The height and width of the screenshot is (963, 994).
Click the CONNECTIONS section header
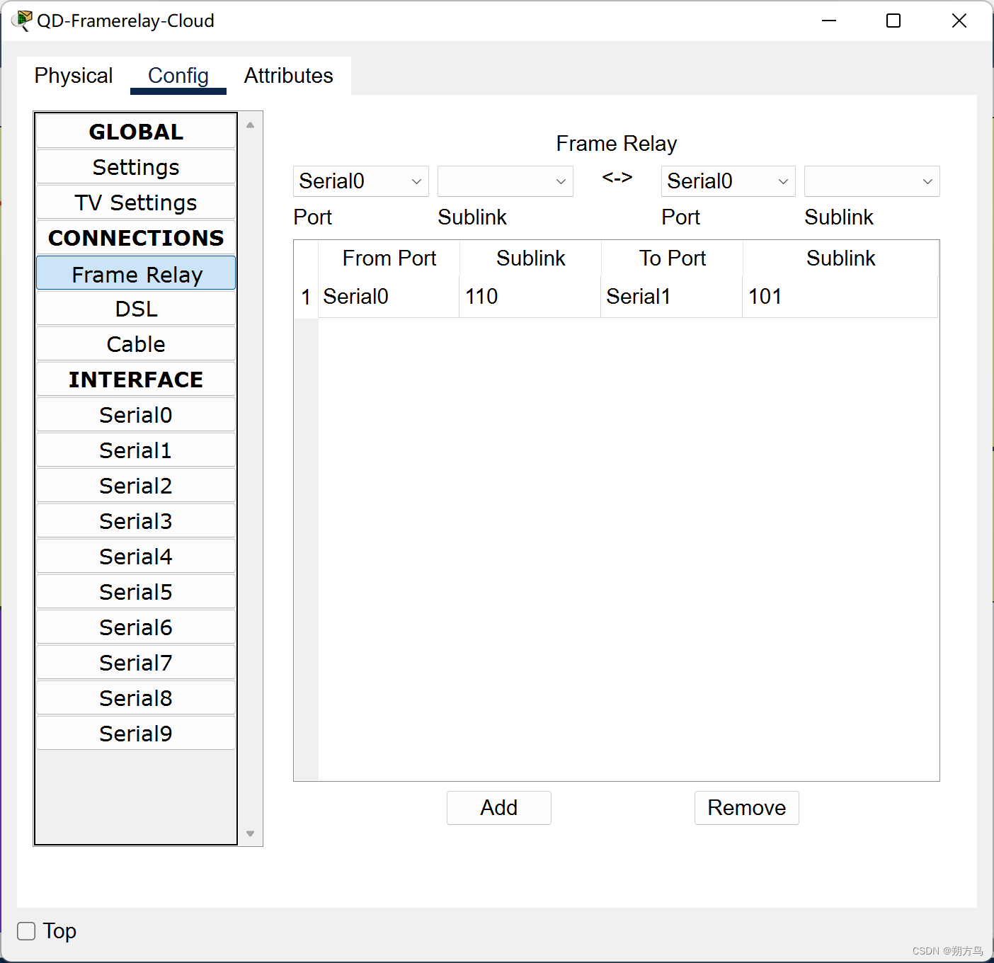point(136,238)
